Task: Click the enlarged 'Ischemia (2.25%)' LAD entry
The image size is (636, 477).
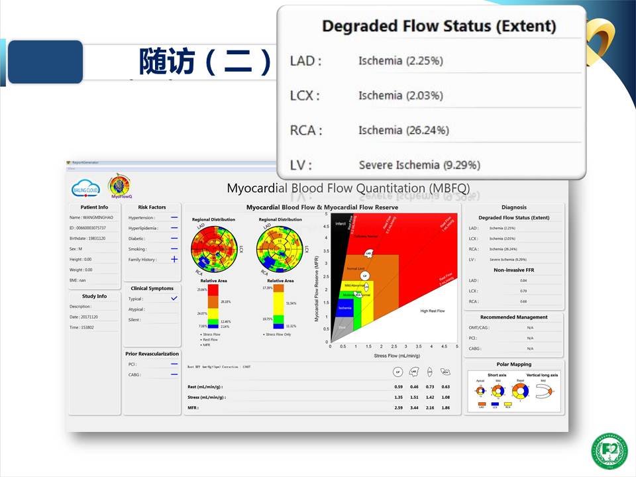Action: (x=401, y=61)
